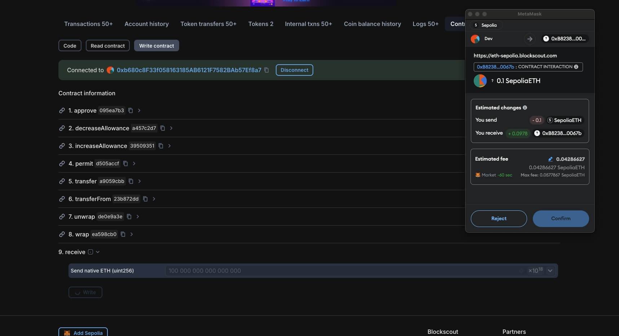The height and width of the screenshot is (336, 619).
Task: Open the Token transfers 50+ tab
Action: [x=208, y=24]
